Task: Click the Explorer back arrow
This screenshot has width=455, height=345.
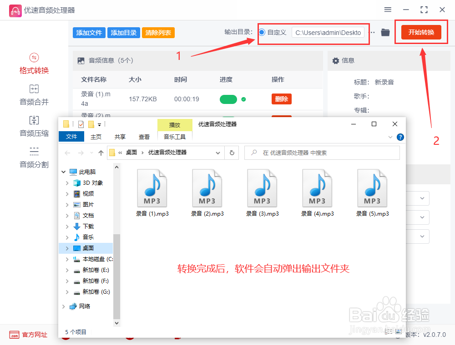Action: pyautogui.click(x=68, y=153)
